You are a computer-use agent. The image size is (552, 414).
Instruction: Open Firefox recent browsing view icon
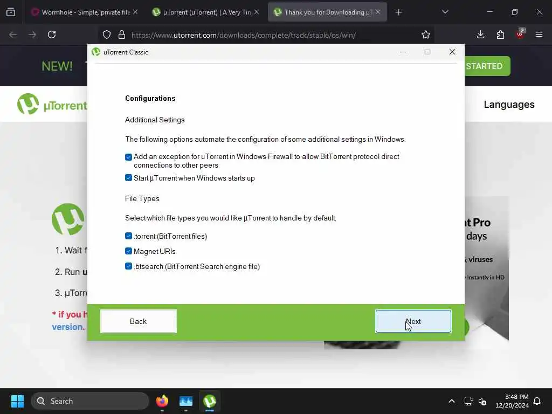11,12
